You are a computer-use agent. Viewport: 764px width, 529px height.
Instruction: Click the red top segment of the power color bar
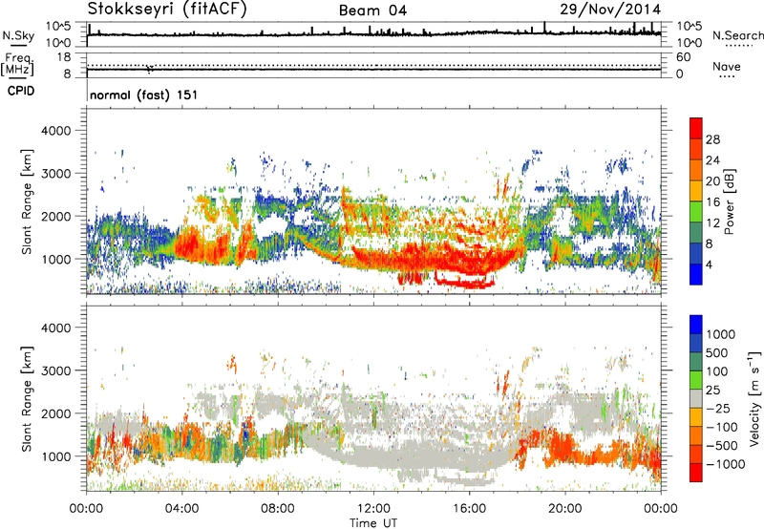[696, 128]
